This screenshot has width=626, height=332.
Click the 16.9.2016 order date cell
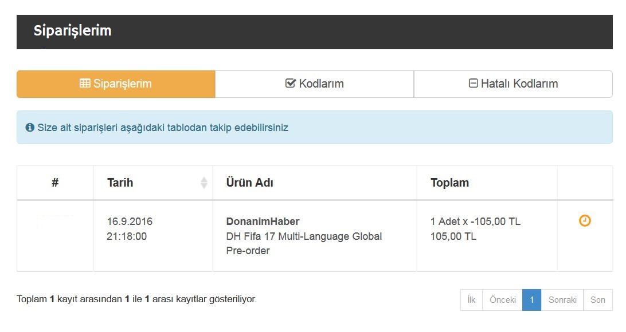[130, 222]
